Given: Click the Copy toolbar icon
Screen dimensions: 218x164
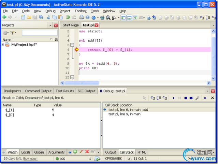Looking at the screenshot, I should coord(54,17).
